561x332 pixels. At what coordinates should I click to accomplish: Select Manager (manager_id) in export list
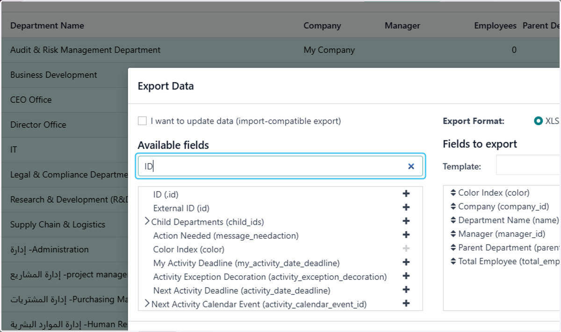click(x=502, y=234)
